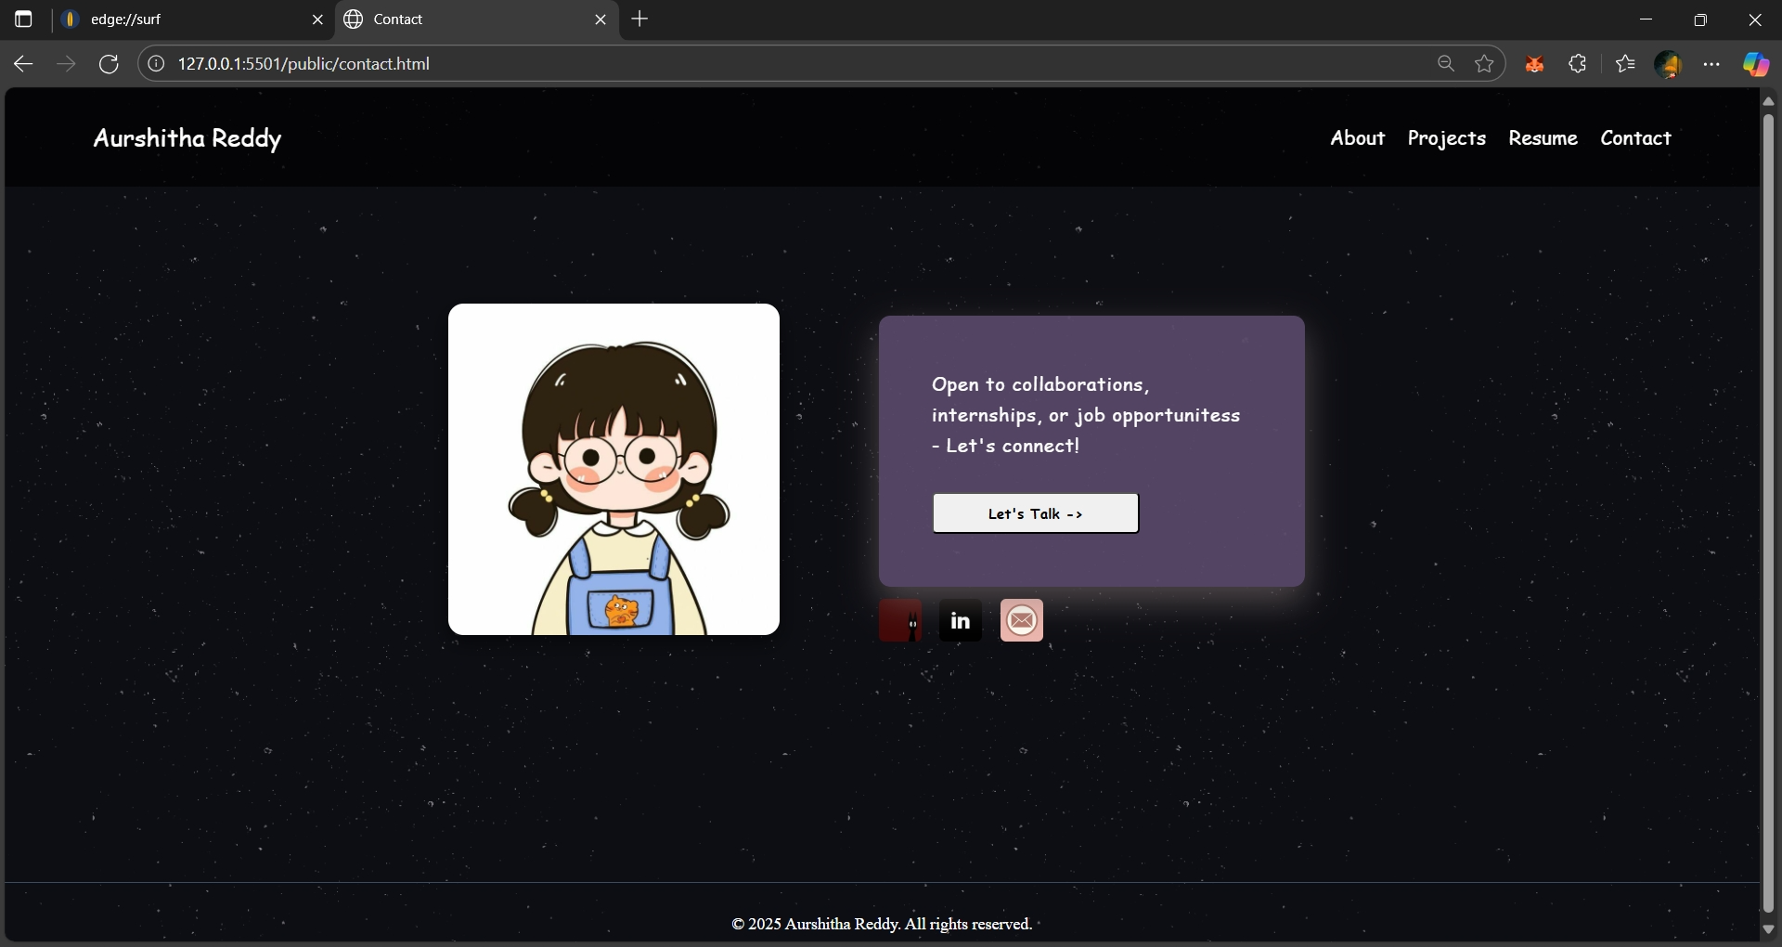Screen dimensions: 1782x947
Task: Open the browser Extensions puzzle icon
Action: [x=1578, y=63]
